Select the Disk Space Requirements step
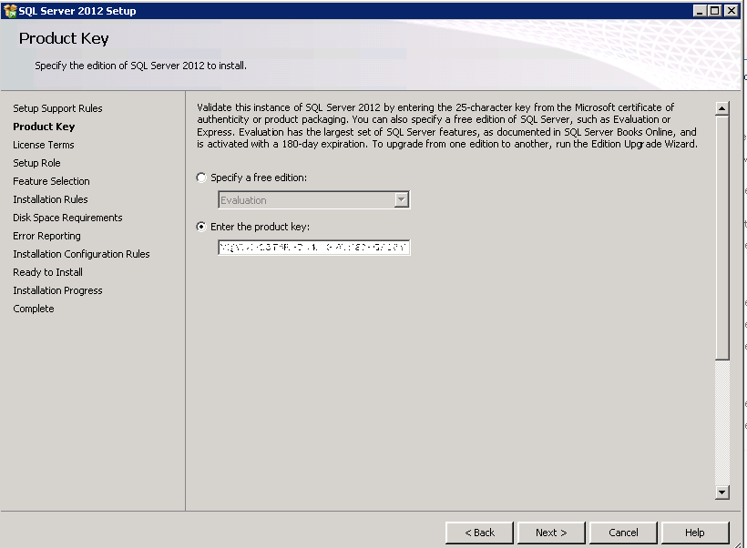 [x=67, y=218]
